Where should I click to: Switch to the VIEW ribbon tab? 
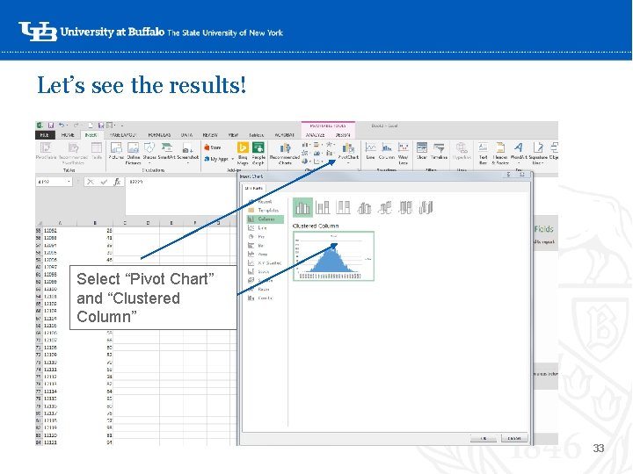point(233,135)
